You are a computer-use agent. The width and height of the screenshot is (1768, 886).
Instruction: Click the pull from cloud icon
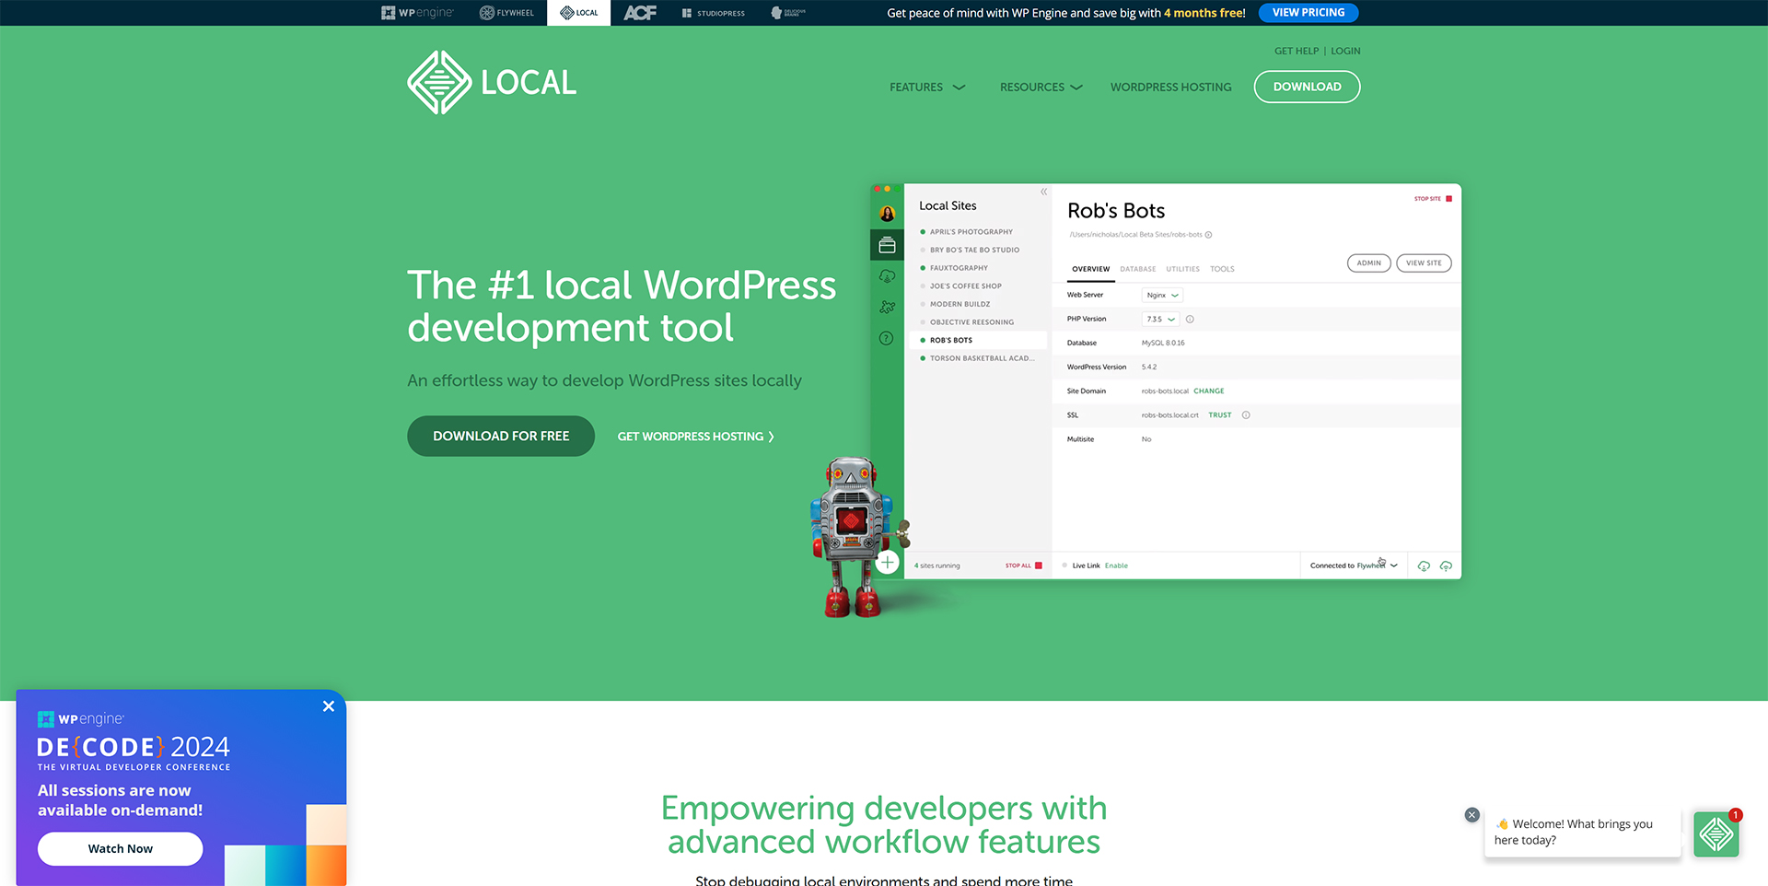pos(1424,565)
